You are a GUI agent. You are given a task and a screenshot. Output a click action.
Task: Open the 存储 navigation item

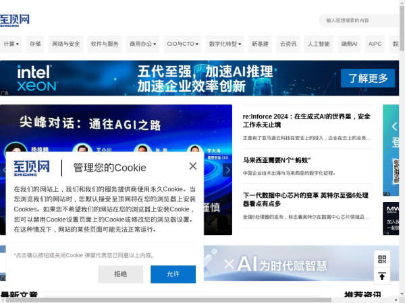tap(35, 44)
